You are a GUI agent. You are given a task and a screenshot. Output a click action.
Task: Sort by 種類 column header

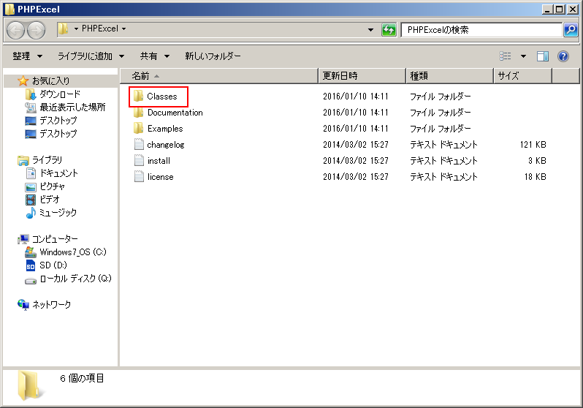pyautogui.click(x=450, y=76)
